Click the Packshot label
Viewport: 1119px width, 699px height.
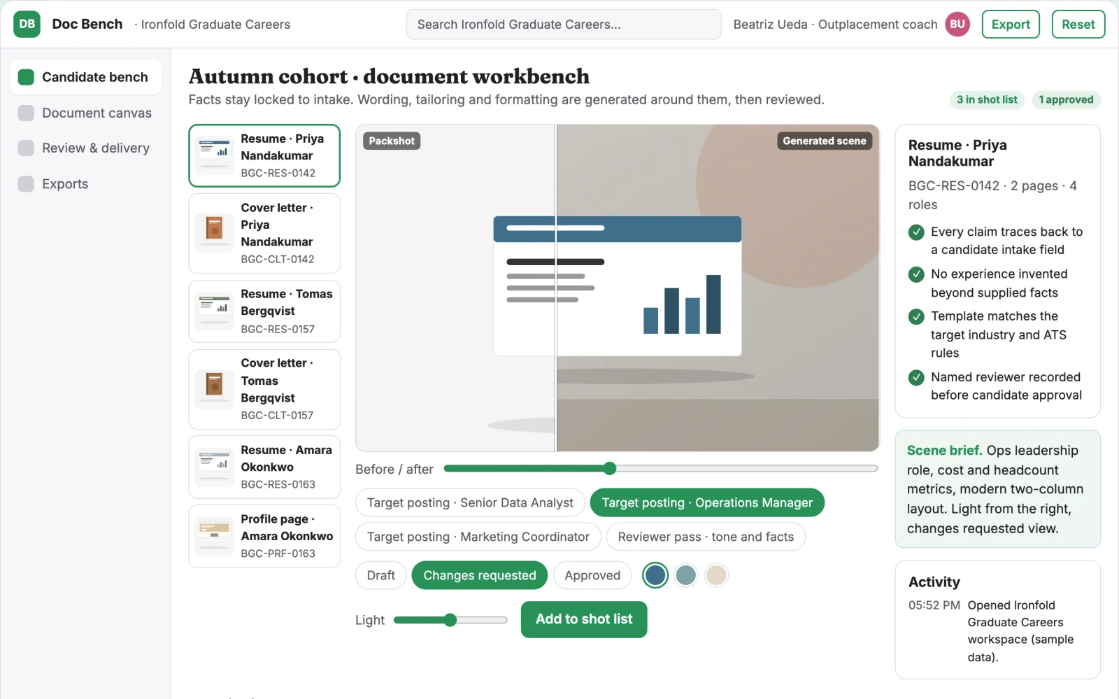click(392, 141)
